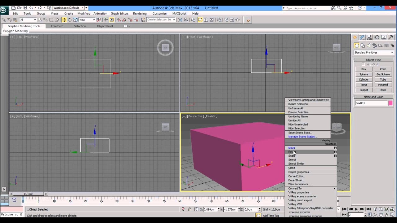Click the Teapot primitive button
This screenshot has width=397, height=223.
pos(364,90)
